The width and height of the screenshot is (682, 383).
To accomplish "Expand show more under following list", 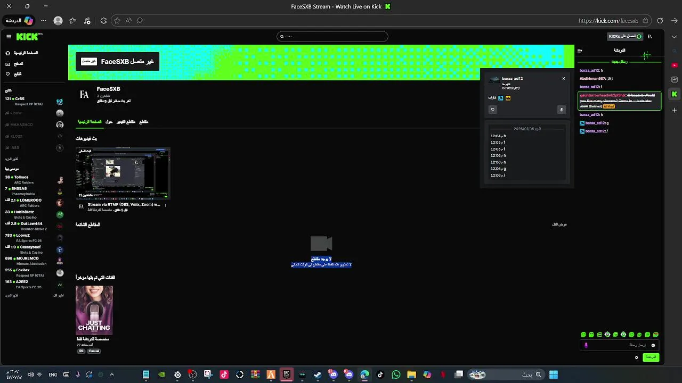I will tap(11, 159).
